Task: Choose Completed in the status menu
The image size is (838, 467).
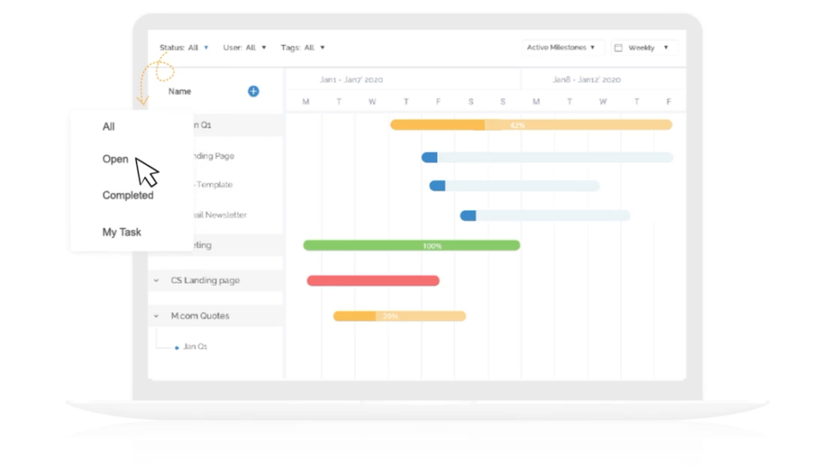Action: click(x=128, y=195)
